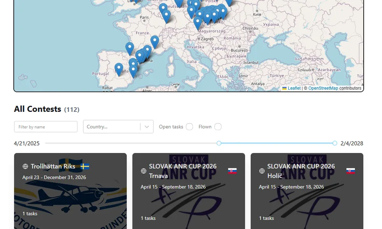The width and height of the screenshot is (382, 229).
Task: Enable the Open tasks toggle
Action: 189,126
